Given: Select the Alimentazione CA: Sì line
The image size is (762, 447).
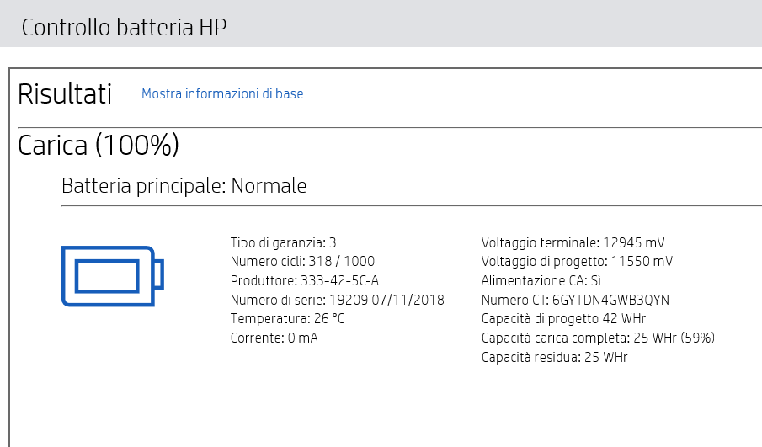Looking at the screenshot, I should (541, 281).
